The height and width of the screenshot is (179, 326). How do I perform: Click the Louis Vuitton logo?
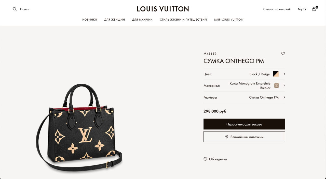pyautogui.click(x=163, y=9)
